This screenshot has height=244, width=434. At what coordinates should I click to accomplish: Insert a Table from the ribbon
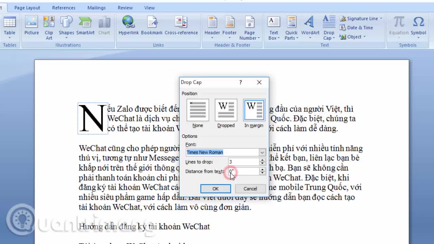point(10,27)
